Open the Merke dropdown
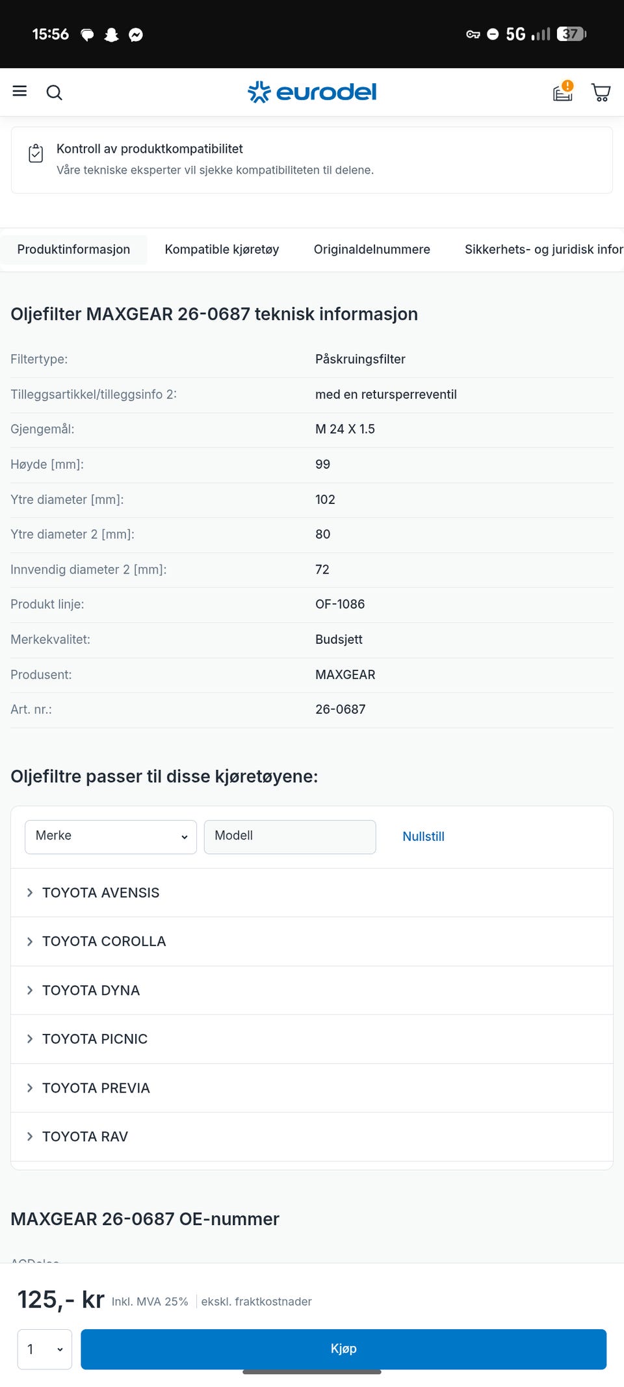Viewport: 624px width, 1387px height. coord(110,837)
